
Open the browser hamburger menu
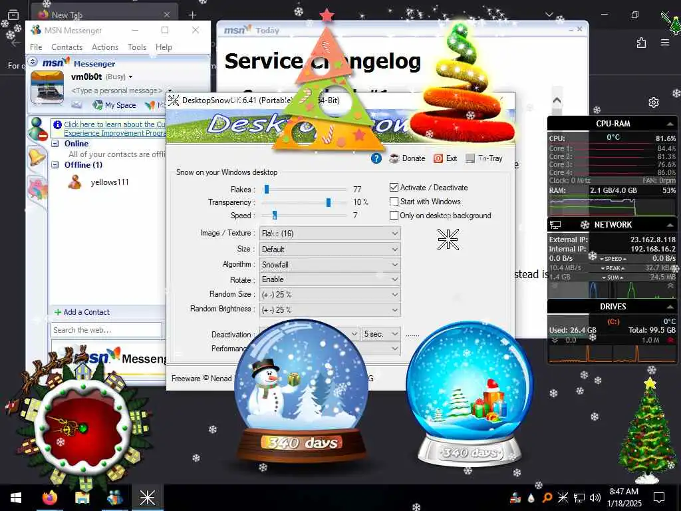(x=665, y=43)
